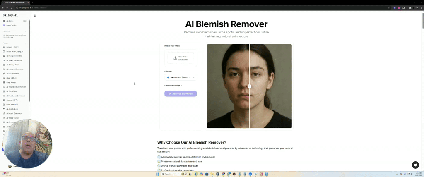Click the Chat with PDF icon
424x177 pixels.
point(4,105)
